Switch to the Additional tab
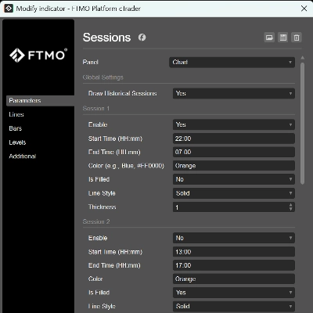Screen dimensions: 313x313 coord(23,156)
